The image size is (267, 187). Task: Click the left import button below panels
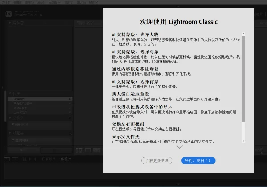24,150
